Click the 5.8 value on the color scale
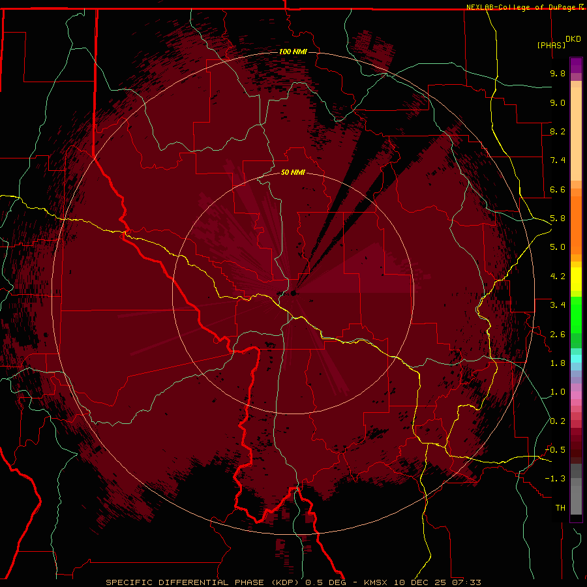This screenshot has width=587, height=587. pos(558,218)
